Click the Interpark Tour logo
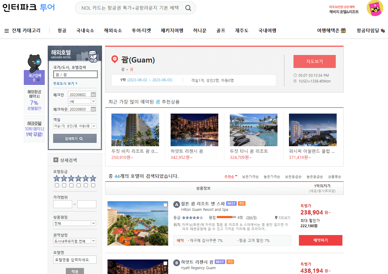The width and height of the screenshot is (388, 274). (x=29, y=7)
